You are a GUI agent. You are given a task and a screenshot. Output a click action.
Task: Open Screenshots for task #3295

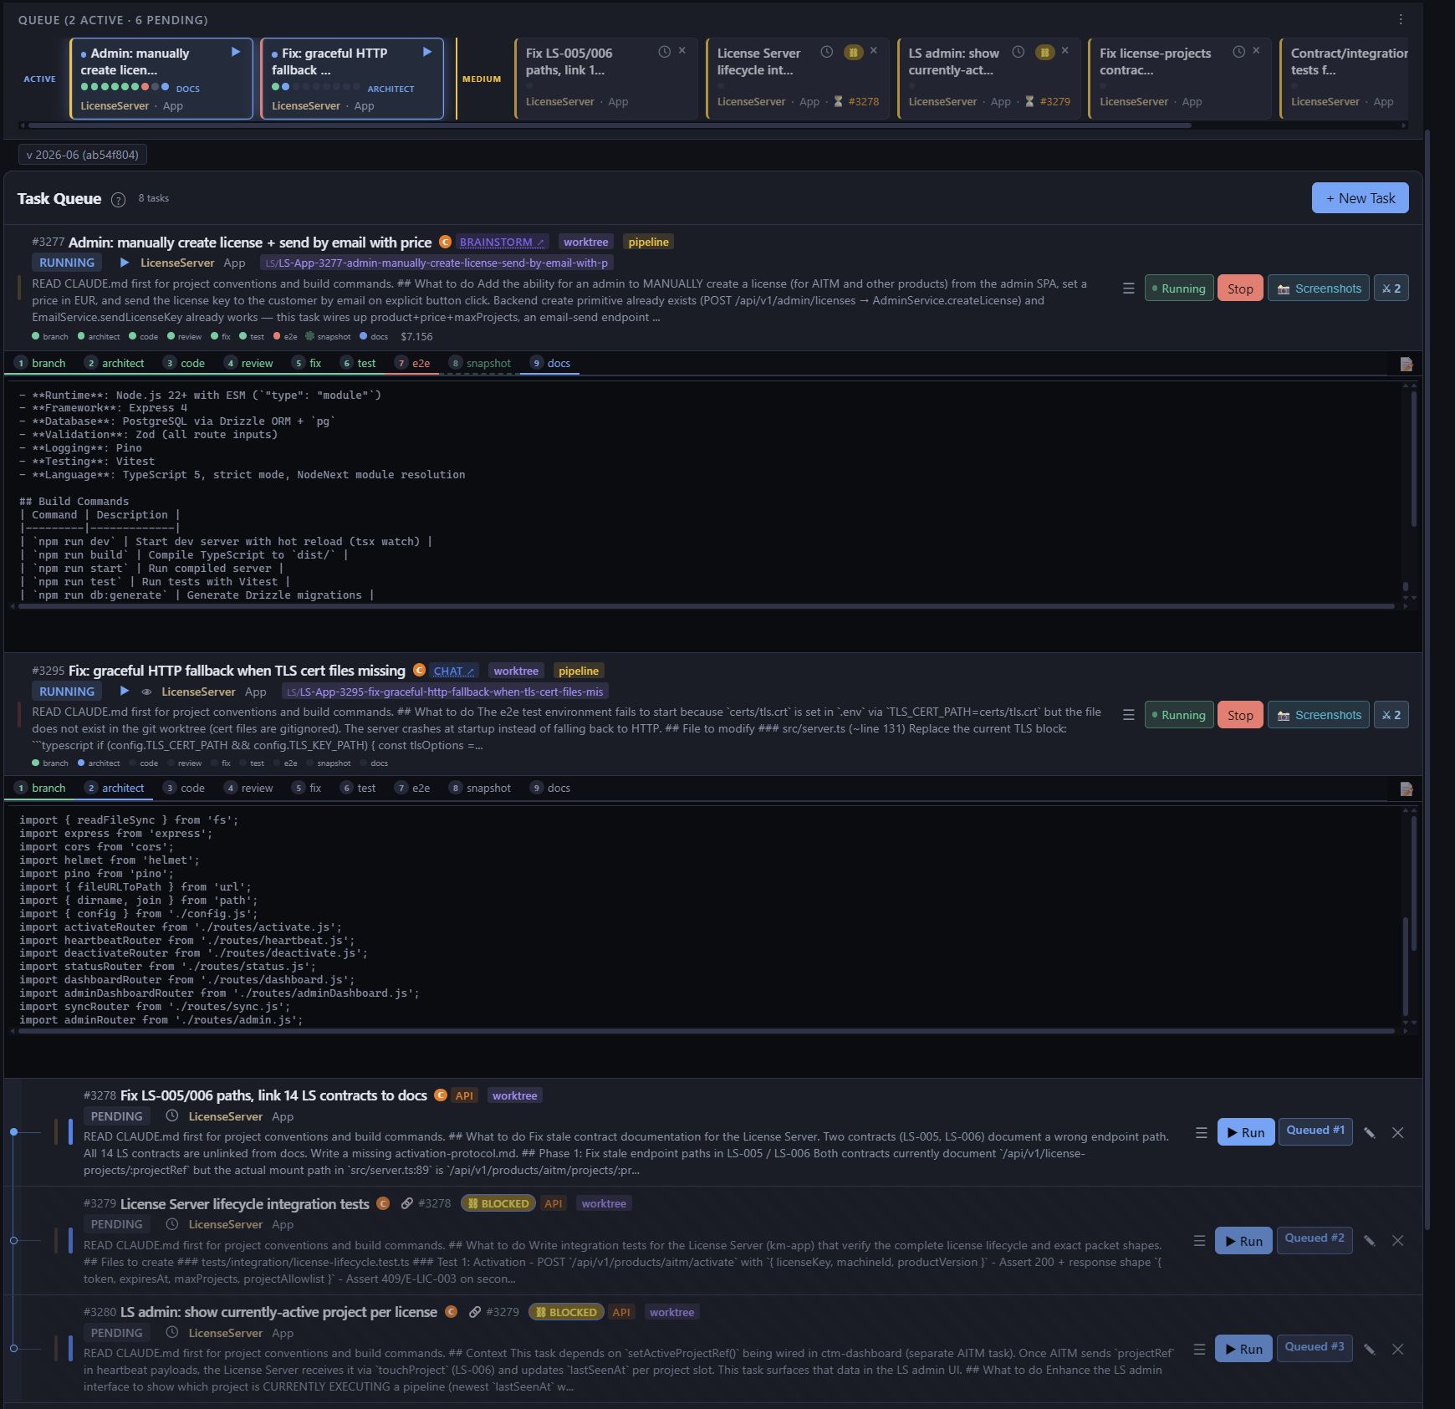click(x=1319, y=715)
